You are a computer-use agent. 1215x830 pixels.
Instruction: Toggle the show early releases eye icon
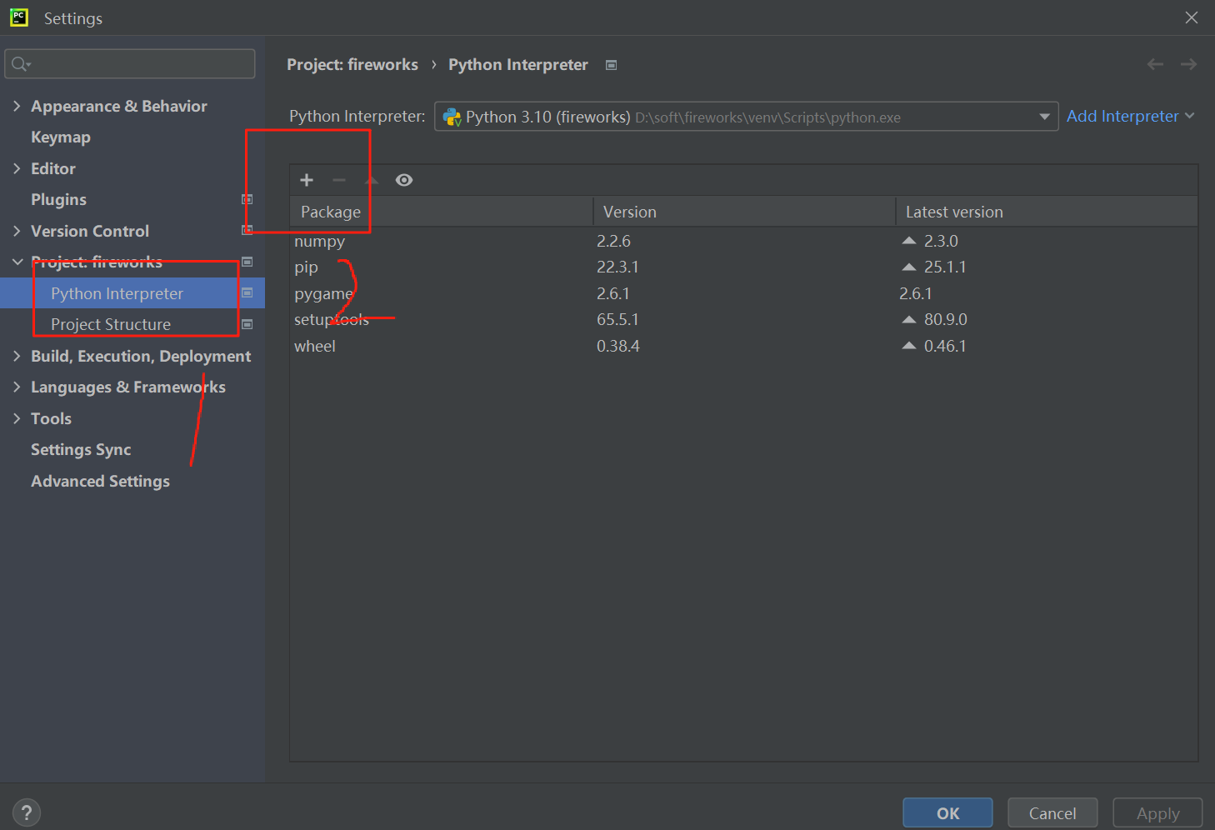[x=404, y=180]
